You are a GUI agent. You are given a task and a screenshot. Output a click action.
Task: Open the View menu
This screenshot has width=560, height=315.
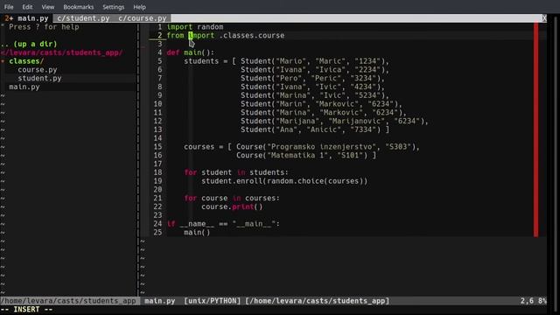click(48, 7)
